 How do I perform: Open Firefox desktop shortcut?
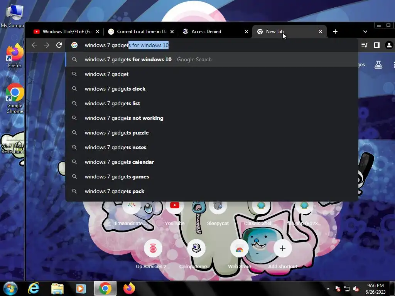(15, 55)
